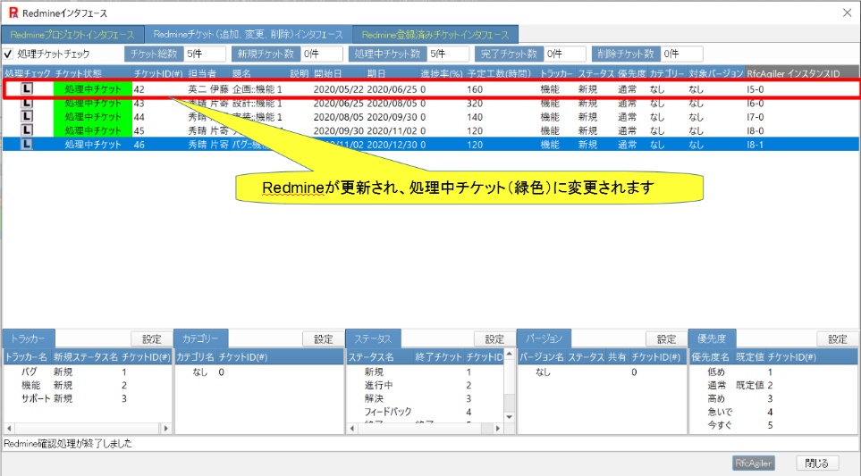Select フィードバック row in status list
The height and width of the screenshot is (476, 861).
[x=426, y=412]
